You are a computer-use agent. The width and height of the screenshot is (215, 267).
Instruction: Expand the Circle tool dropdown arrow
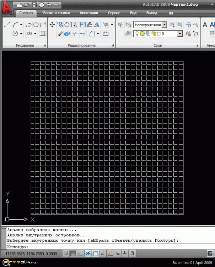[x=21, y=33]
